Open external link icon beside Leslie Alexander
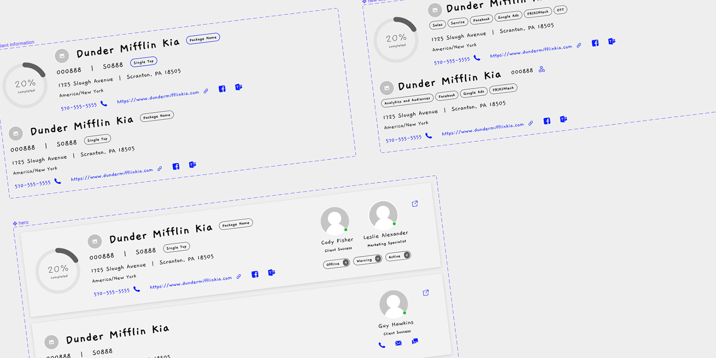 pyautogui.click(x=415, y=204)
